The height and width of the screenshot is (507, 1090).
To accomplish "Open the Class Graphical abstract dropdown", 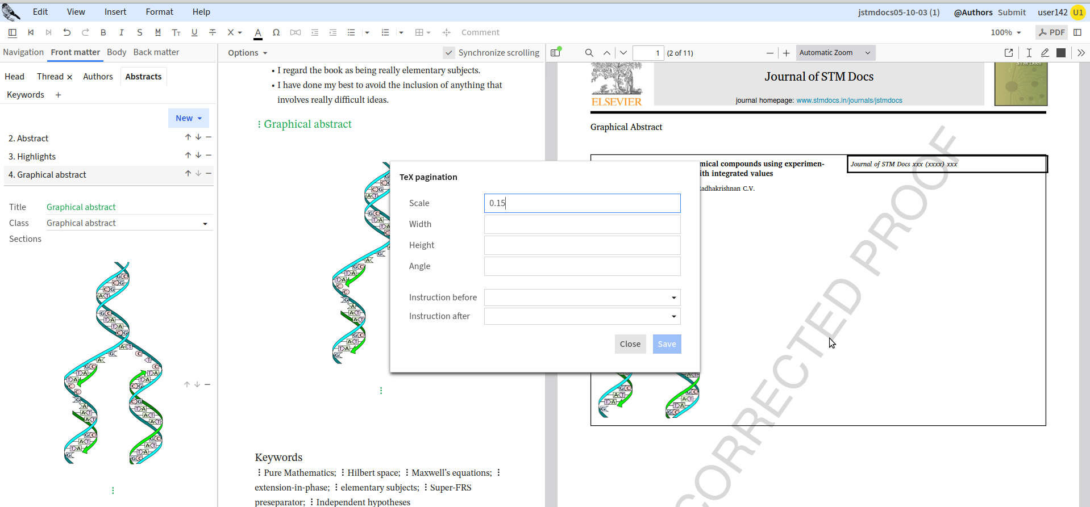I will tap(127, 223).
